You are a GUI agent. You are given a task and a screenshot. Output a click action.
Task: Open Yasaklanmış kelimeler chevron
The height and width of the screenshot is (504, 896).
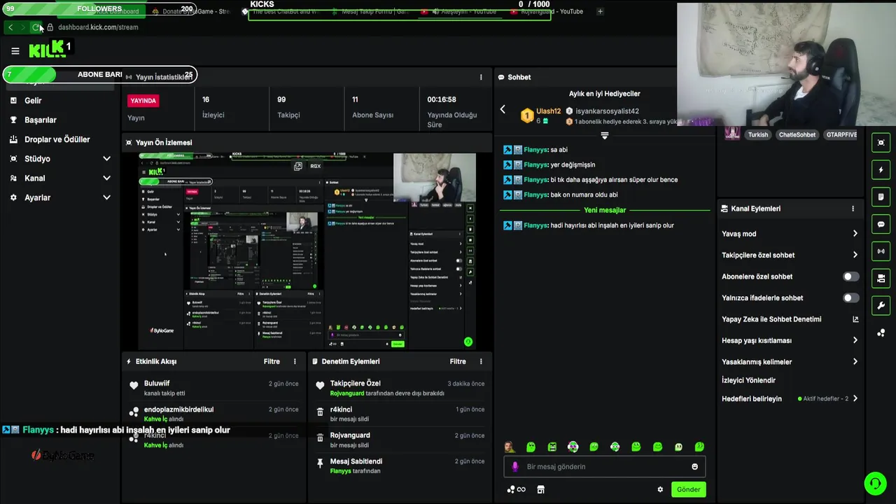pyautogui.click(x=855, y=362)
